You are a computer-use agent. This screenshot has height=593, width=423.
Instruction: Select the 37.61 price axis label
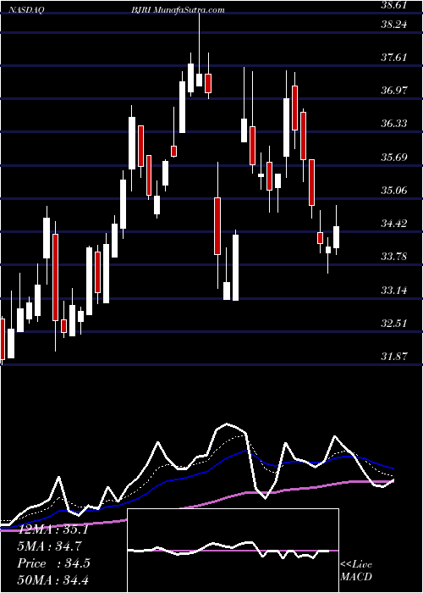394,58
